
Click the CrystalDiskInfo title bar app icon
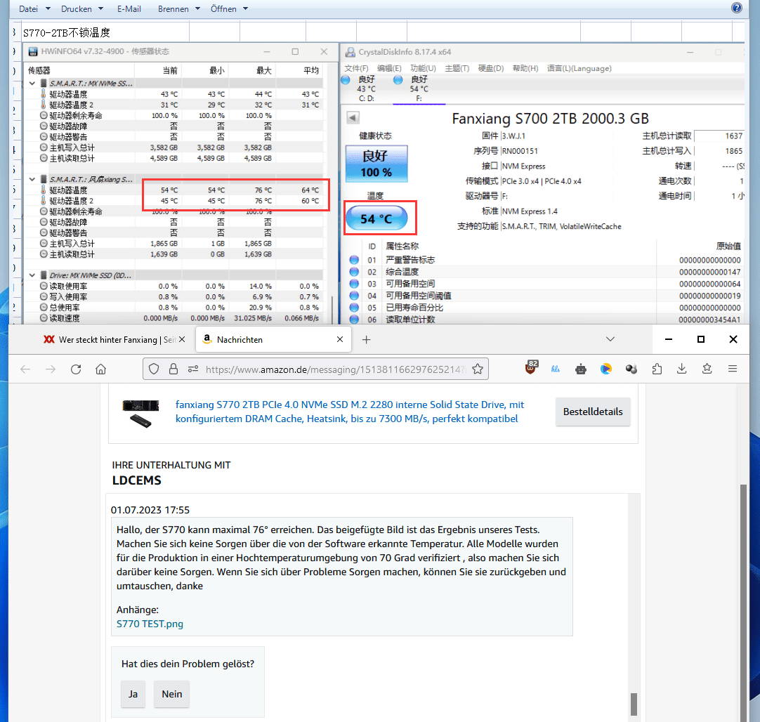click(x=350, y=52)
